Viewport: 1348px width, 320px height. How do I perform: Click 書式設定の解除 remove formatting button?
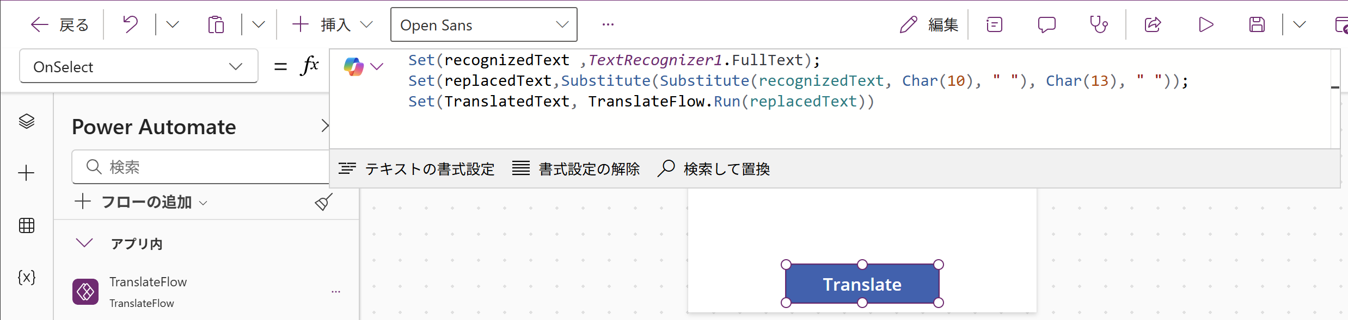click(576, 169)
